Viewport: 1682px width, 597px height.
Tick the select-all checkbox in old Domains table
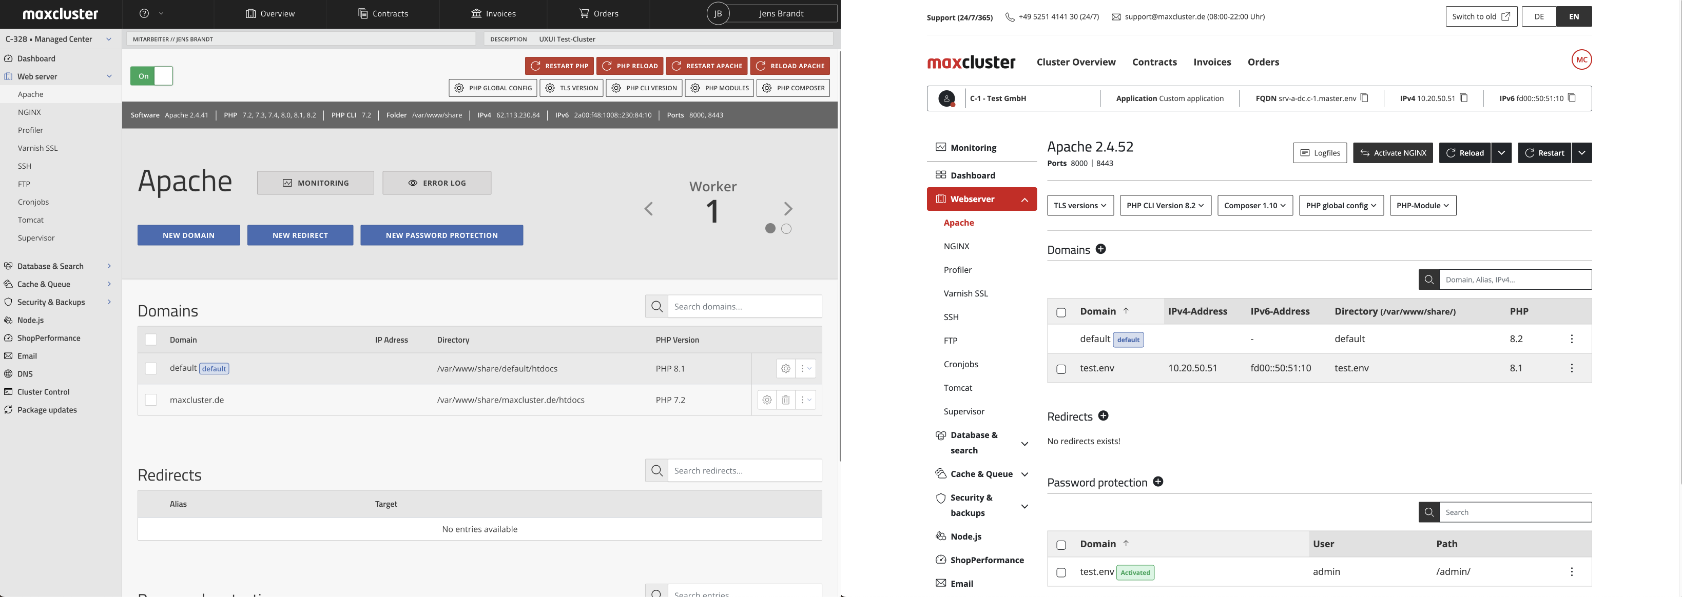151,340
